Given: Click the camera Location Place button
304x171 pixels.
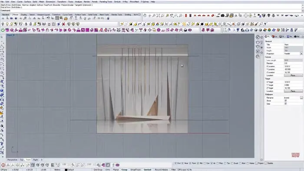Looking at the screenshot, I should click(293, 75).
